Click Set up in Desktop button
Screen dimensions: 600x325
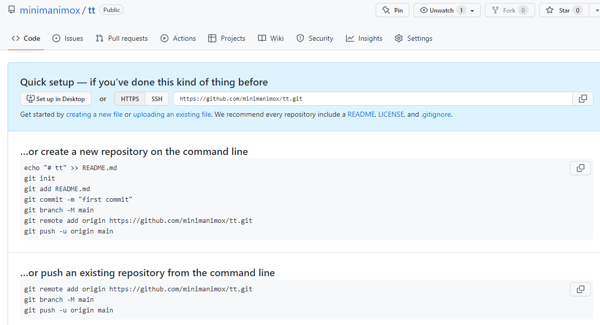coord(56,99)
